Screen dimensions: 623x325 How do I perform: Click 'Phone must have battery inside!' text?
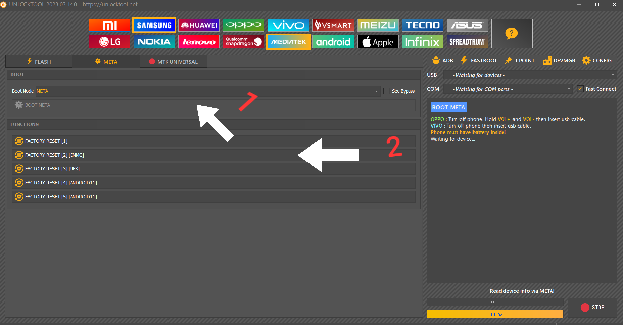pyautogui.click(x=468, y=132)
